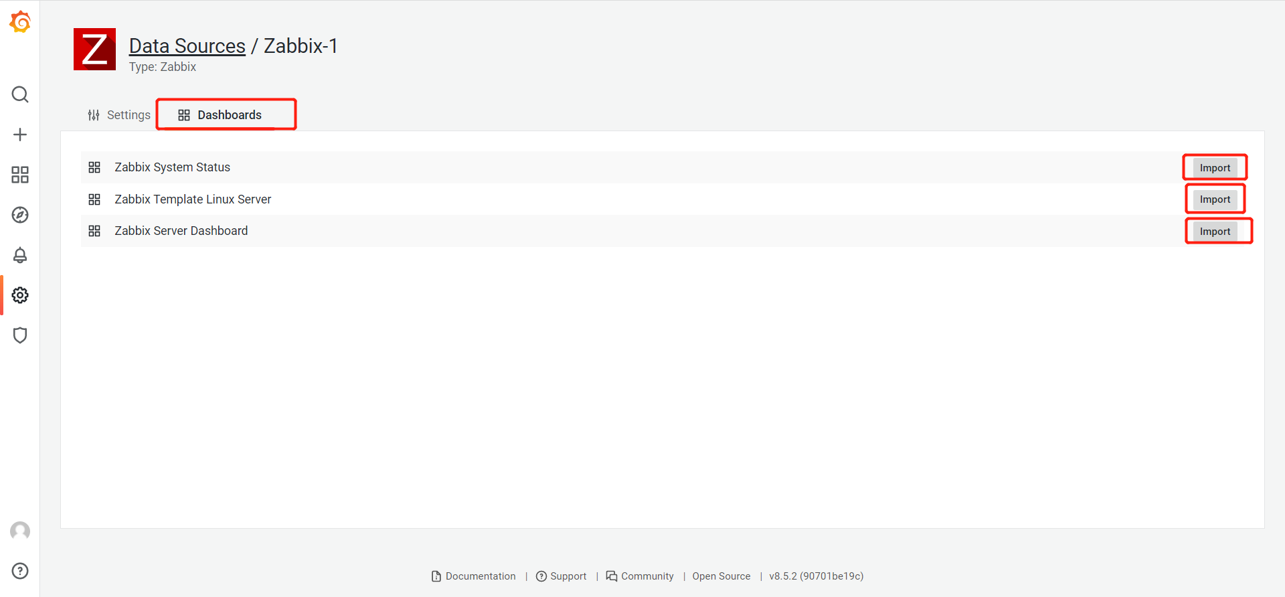
Task: Click the grid icon beside Zabbix Server Dashboard
Action: 94,231
